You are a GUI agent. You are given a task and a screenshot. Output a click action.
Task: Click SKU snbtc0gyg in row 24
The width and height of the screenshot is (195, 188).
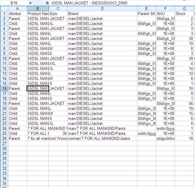165,129
